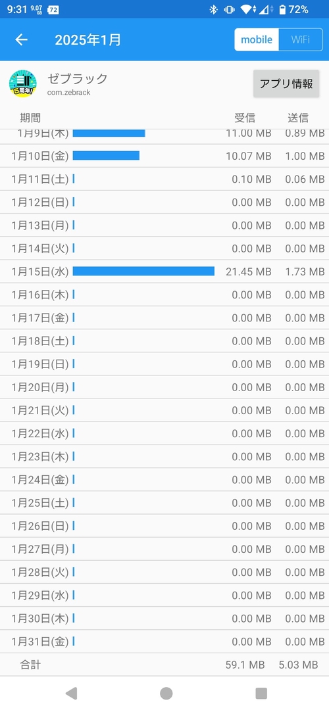Tap Android home circle button
Screen dimensions: 329x712
pyautogui.click(x=166, y=694)
